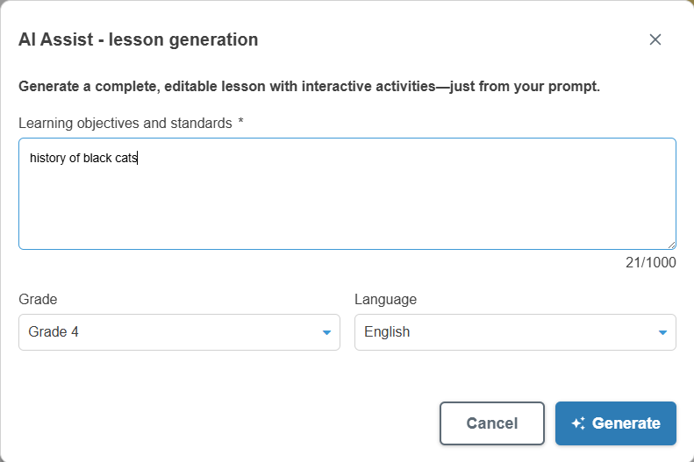Place cursor in "history of black cats" text
The height and width of the screenshot is (462, 694).
click(x=83, y=159)
